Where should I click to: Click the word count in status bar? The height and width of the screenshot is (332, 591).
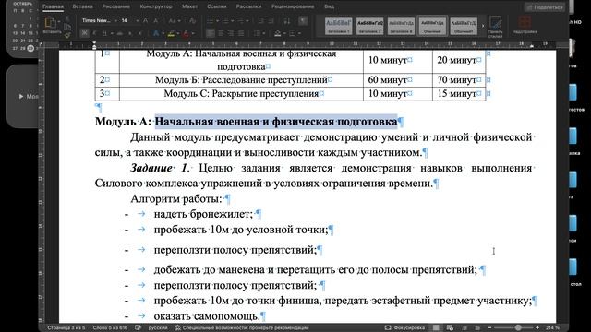click(x=110, y=328)
